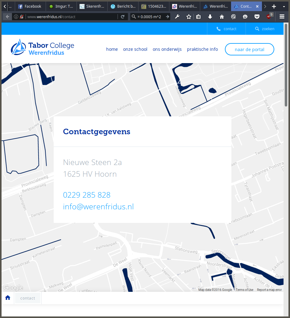The width and height of the screenshot is (290, 318).
Task: Open the Pocket icon in toolbar
Action: click(x=257, y=17)
